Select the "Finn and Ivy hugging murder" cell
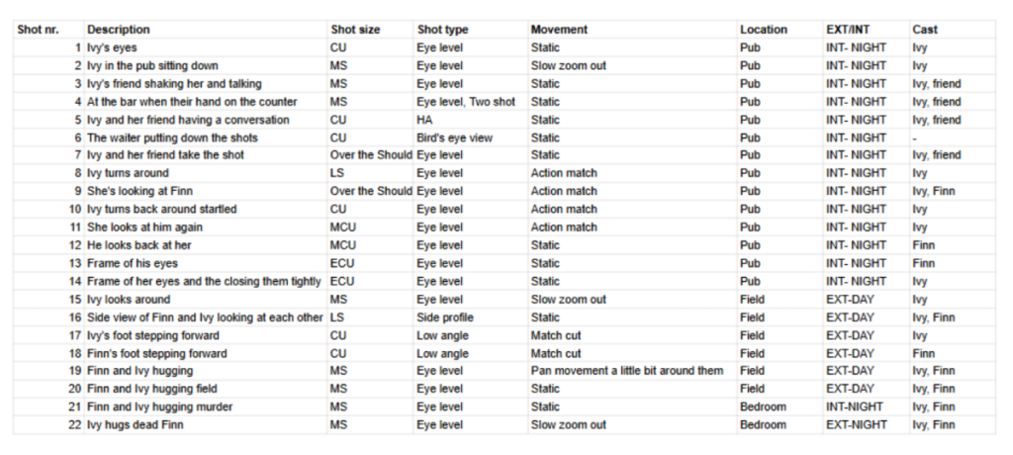 coord(159,408)
